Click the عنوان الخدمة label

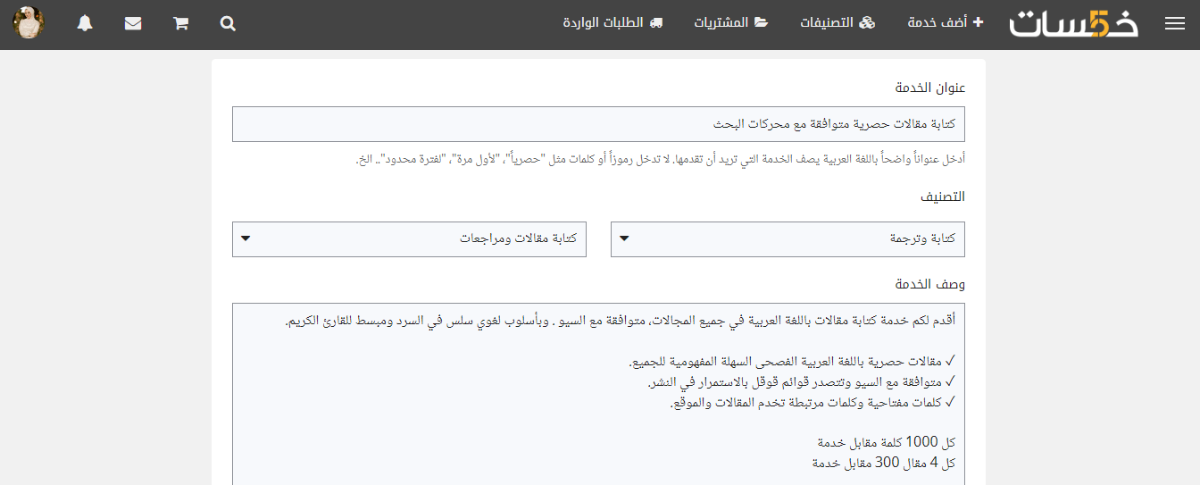pyautogui.click(x=930, y=88)
